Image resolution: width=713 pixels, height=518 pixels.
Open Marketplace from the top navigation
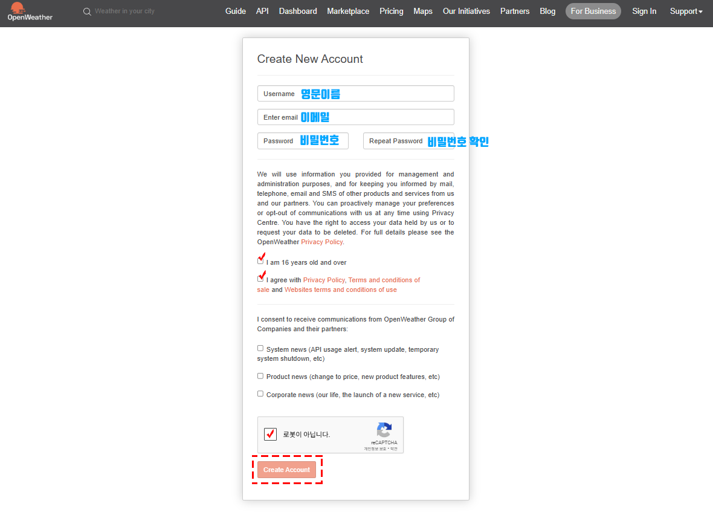(x=348, y=11)
